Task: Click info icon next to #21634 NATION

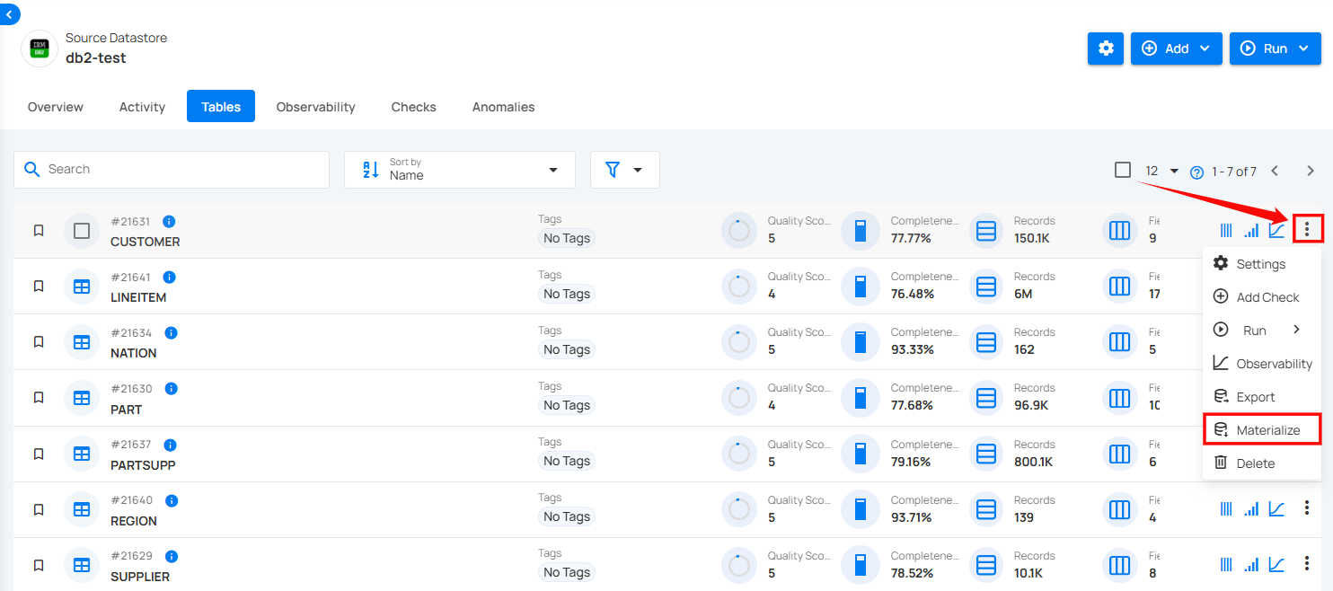Action: [171, 333]
